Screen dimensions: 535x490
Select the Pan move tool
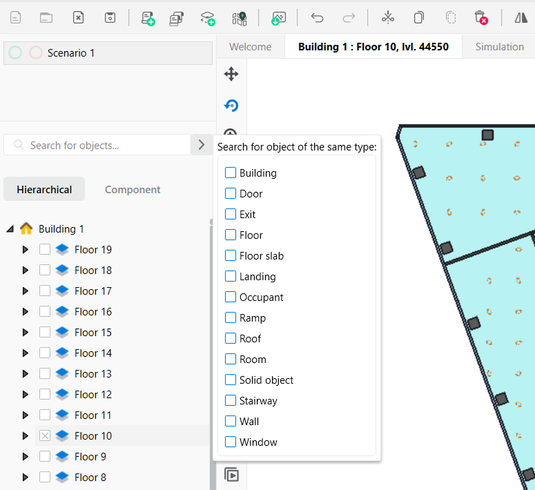click(x=231, y=74)
